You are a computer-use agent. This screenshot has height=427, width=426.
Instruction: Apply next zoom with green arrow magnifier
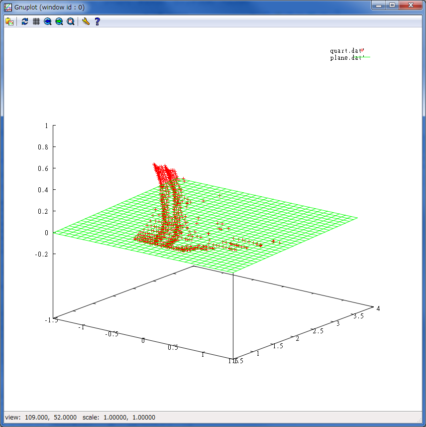pyautogui.click(x=59, y=21)
